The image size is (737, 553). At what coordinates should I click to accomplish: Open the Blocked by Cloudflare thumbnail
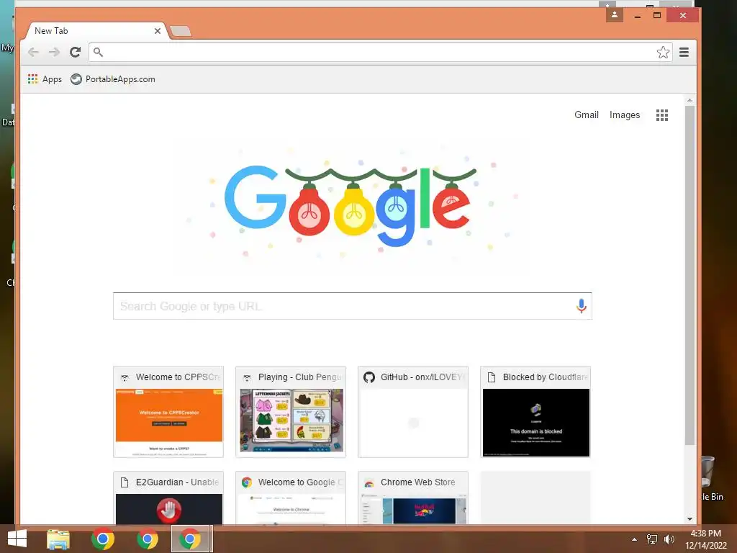[535, 411]
